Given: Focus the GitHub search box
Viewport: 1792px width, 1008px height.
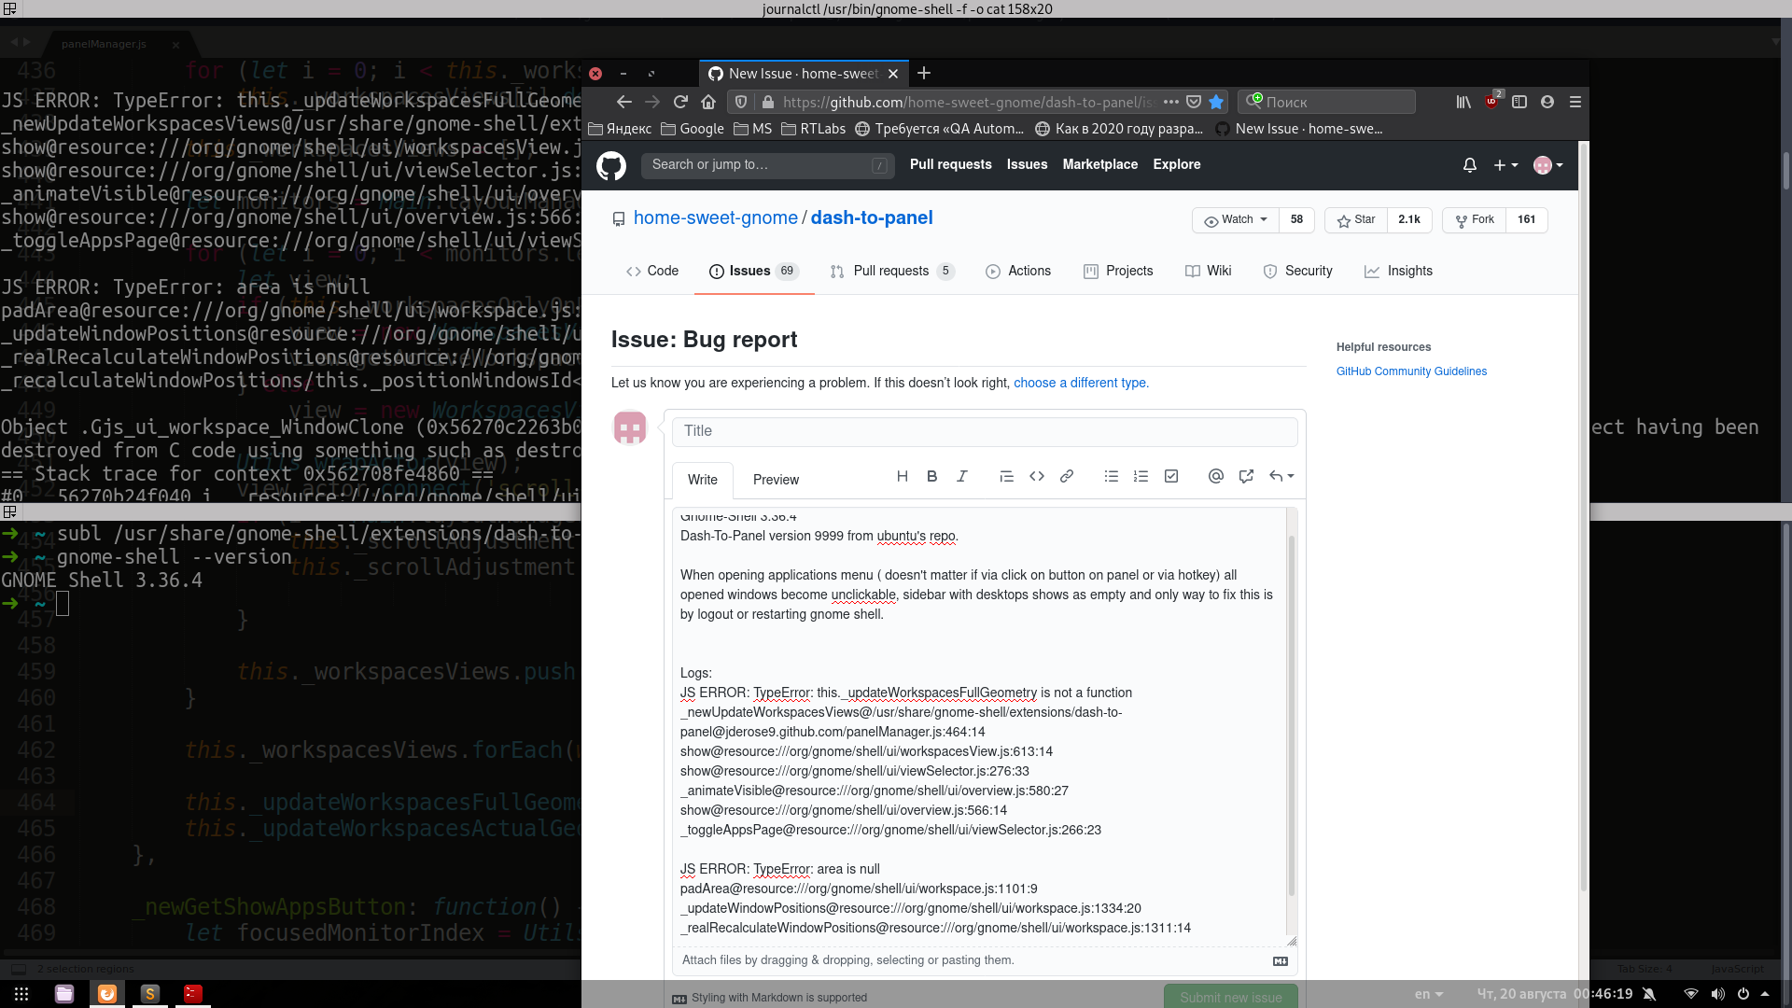Looking at the screenshot, I should click(x=767, y=165).
